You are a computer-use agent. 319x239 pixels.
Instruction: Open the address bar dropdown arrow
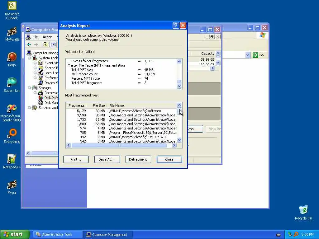pyautogui.click(x=248, y=55)
